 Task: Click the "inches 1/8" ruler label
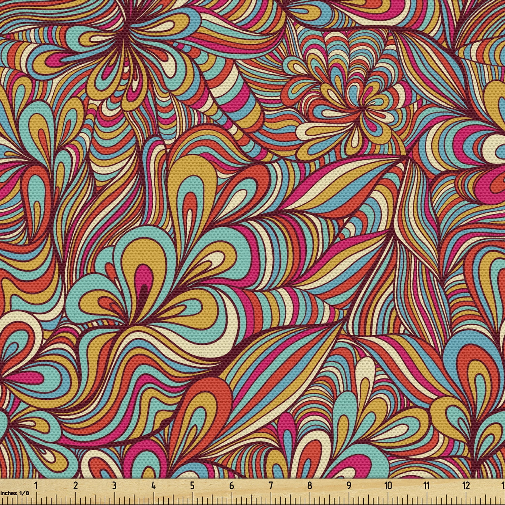tap(15, 493)
